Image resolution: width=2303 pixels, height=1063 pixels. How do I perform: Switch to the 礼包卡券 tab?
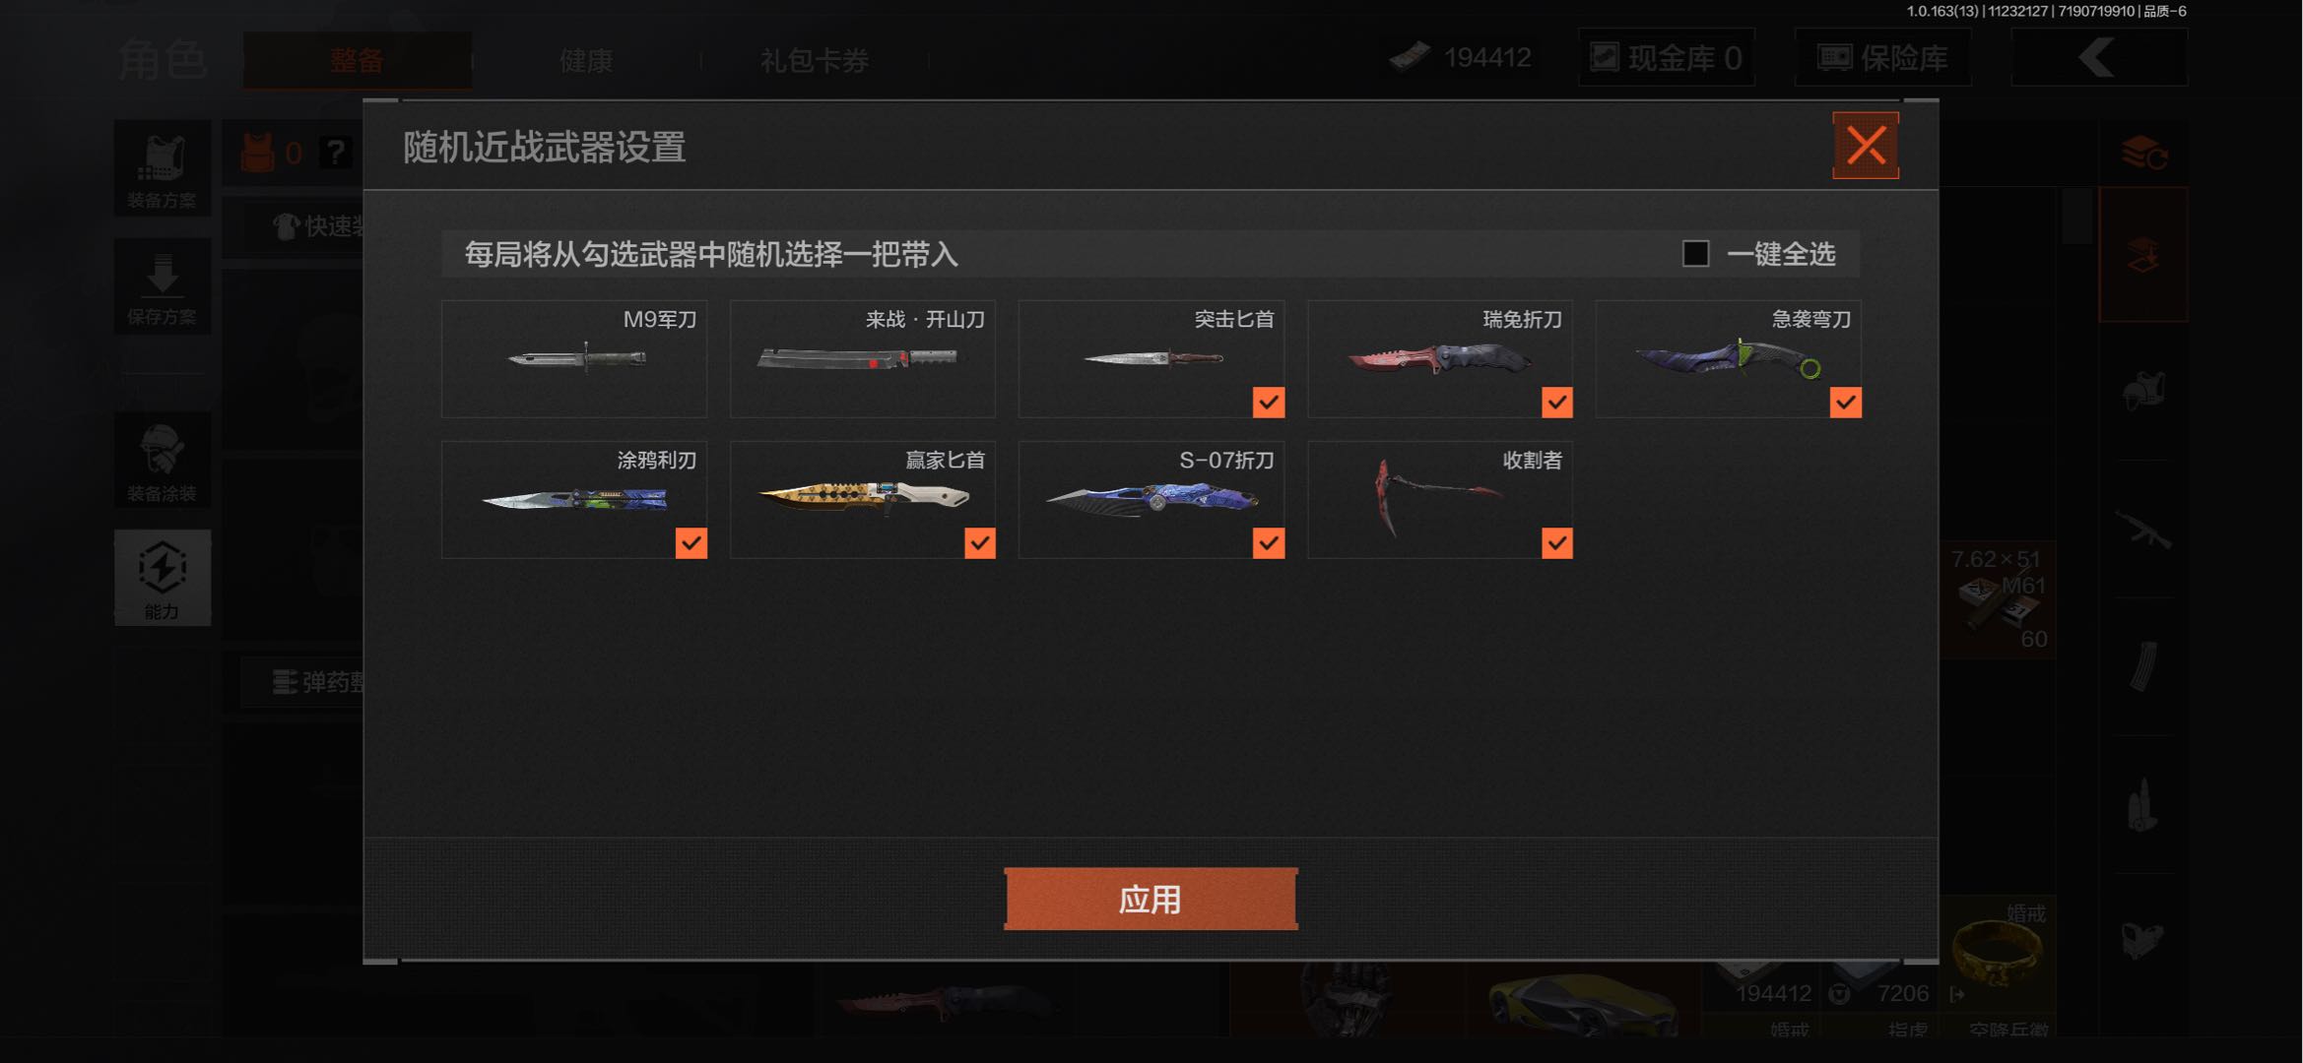click(x=814, y=61)
